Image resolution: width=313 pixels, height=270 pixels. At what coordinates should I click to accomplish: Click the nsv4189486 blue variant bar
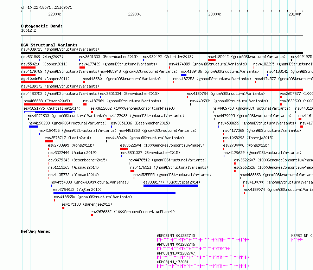point(184,75)
